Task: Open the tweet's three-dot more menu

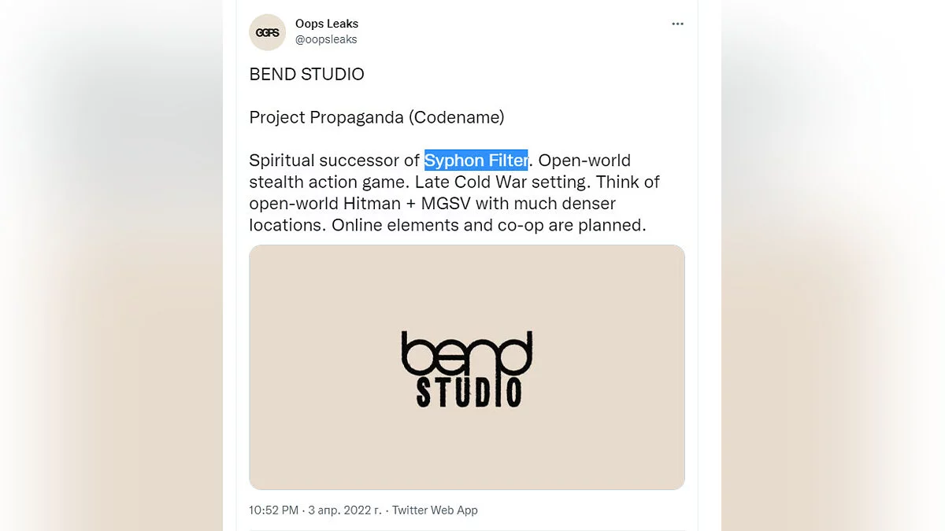Action: coord(677,24)
